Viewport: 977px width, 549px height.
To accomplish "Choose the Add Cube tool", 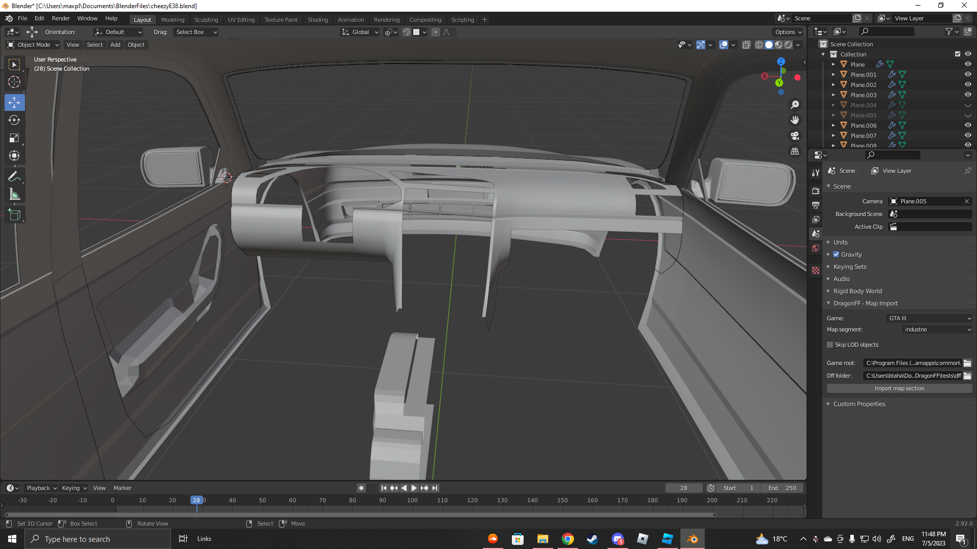I will [x=14, y=215].
